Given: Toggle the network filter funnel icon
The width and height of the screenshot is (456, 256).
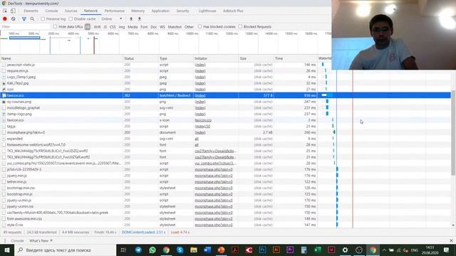Looking at the screenshot, I should click(x=24, y=19).
